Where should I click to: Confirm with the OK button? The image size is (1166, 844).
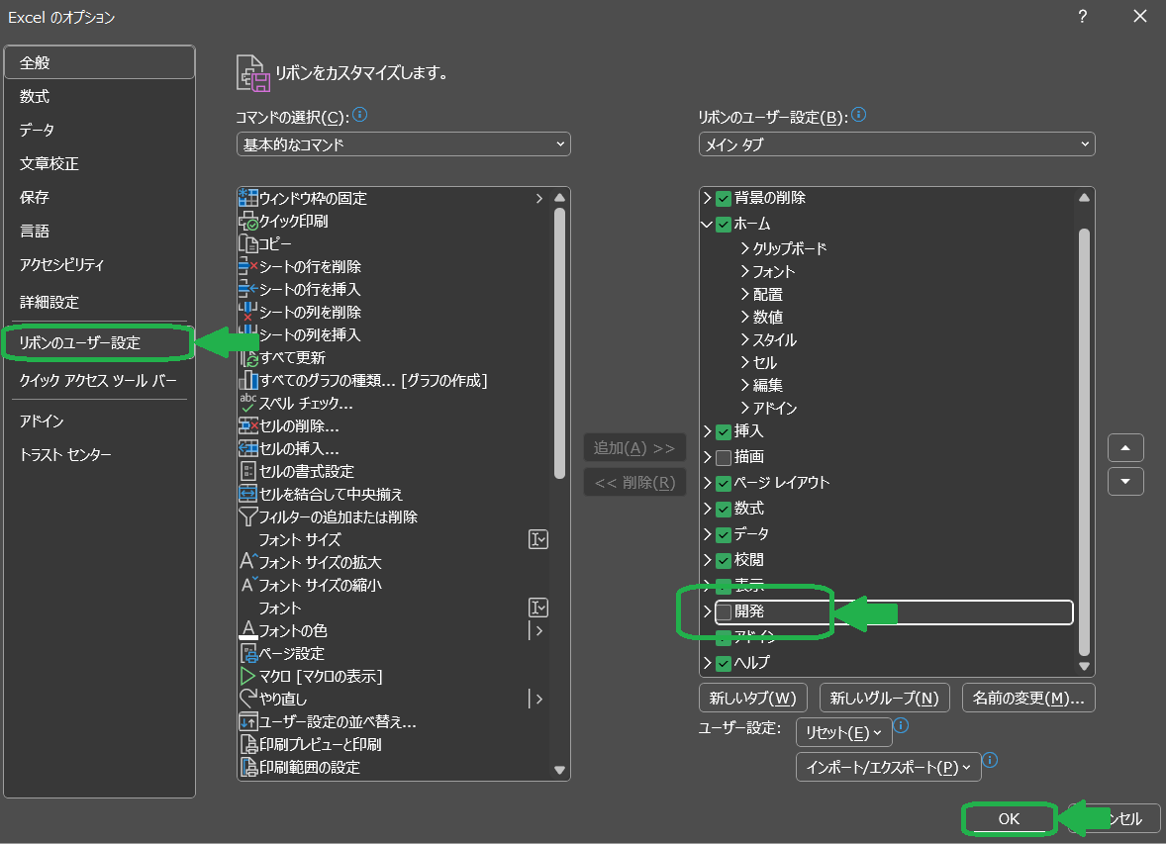1009,818
